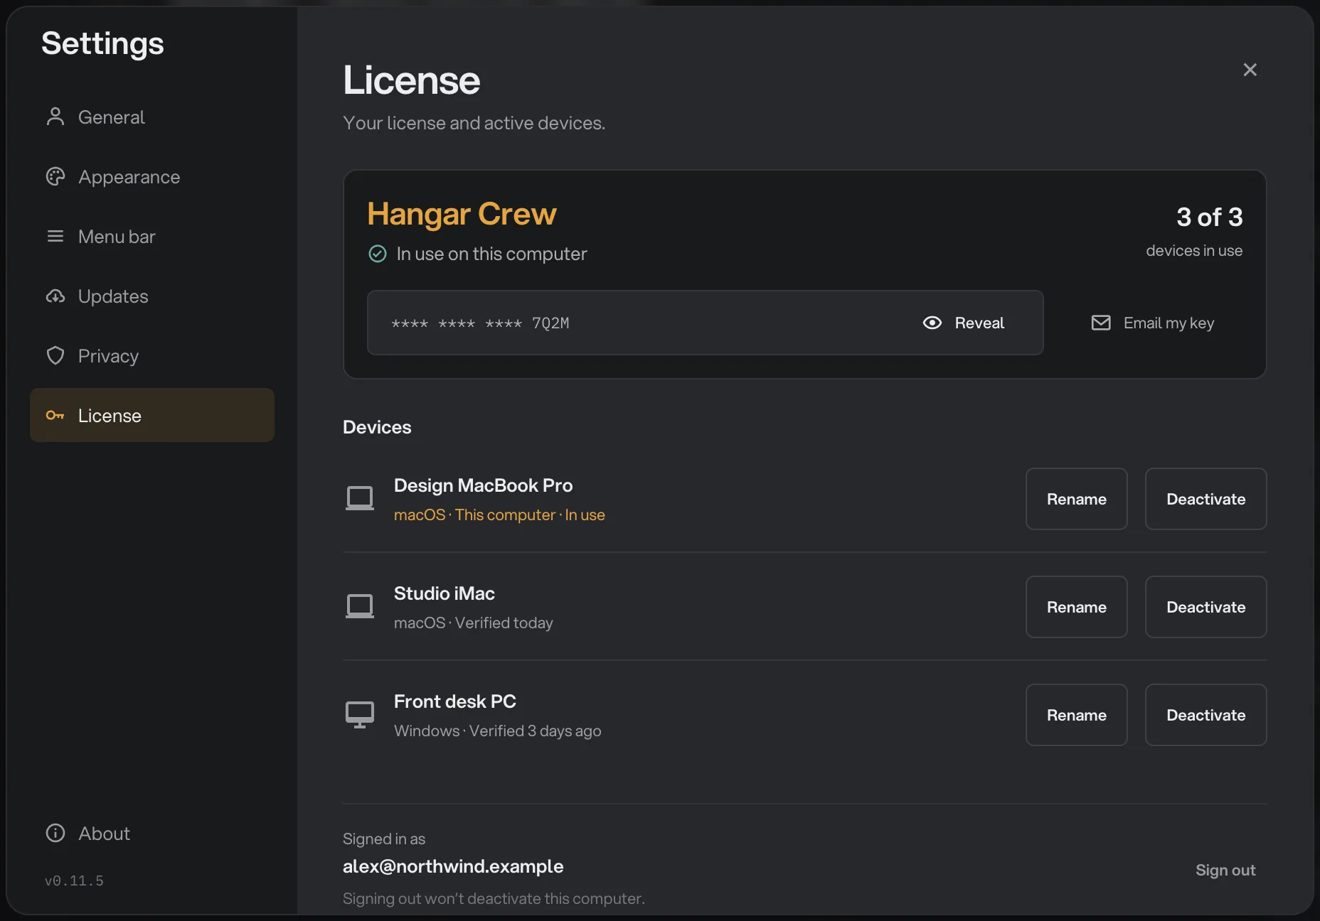Select the Updates section
The height and width of the screenshot is (921, 1320).
[152, 296]
